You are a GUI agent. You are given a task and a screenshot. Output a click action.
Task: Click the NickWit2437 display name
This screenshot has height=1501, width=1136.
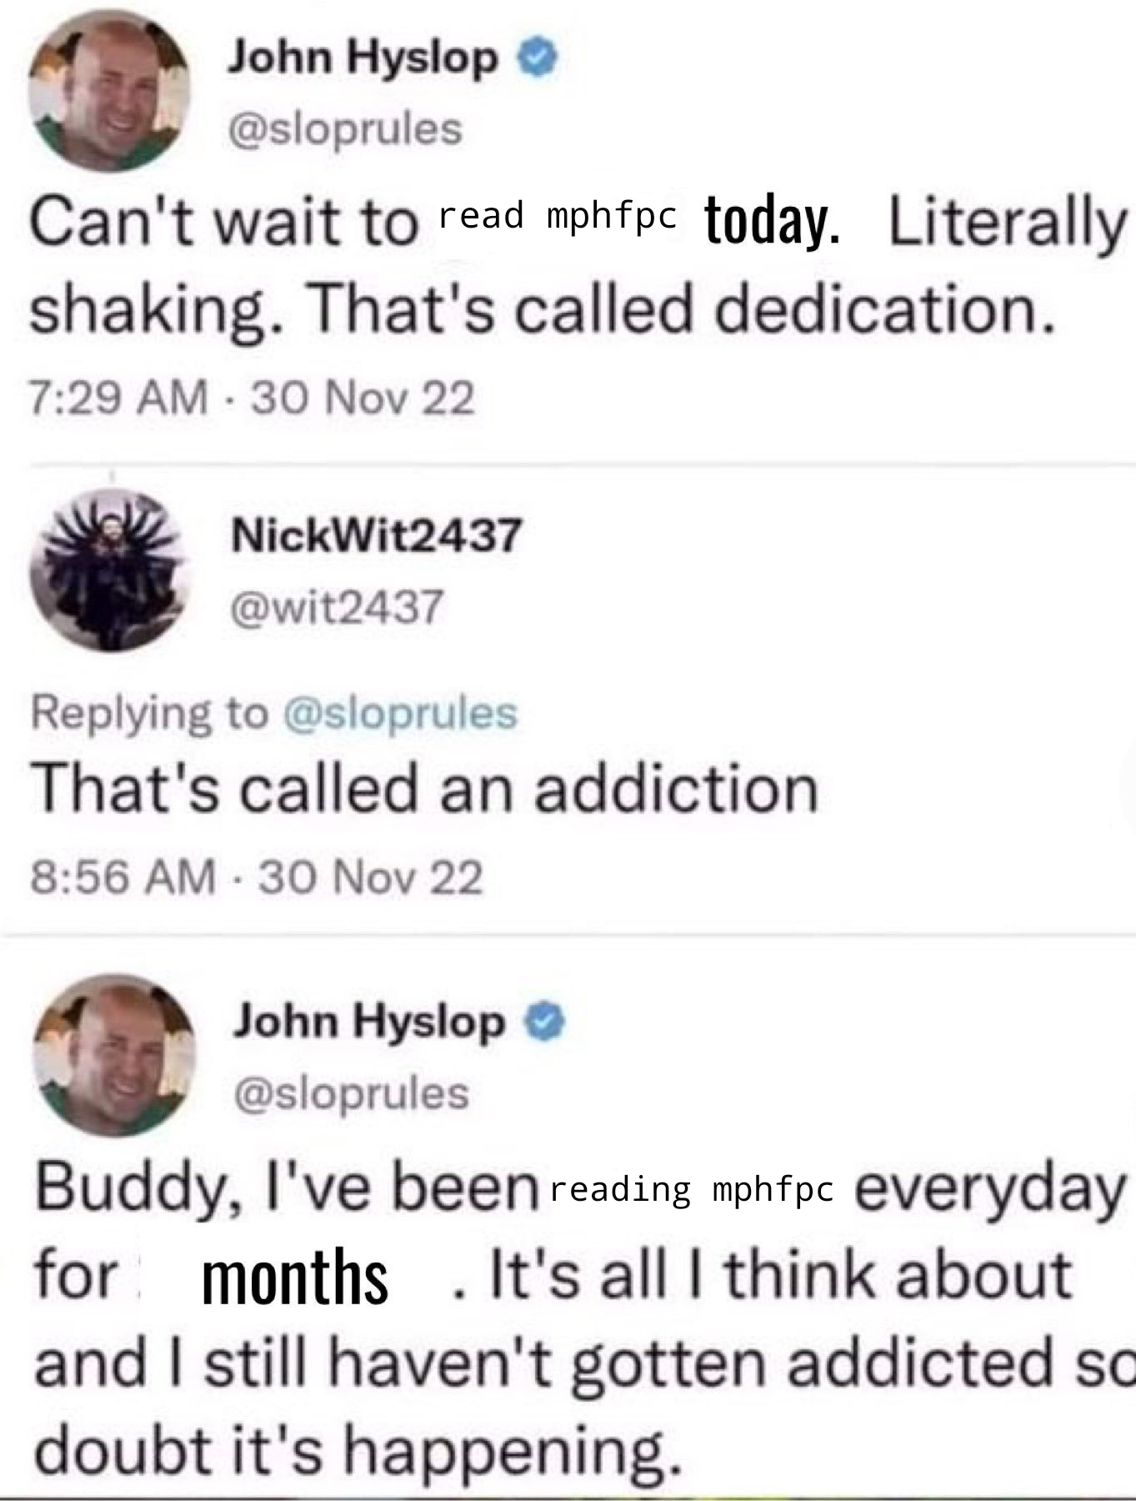[x=377, y=535]
